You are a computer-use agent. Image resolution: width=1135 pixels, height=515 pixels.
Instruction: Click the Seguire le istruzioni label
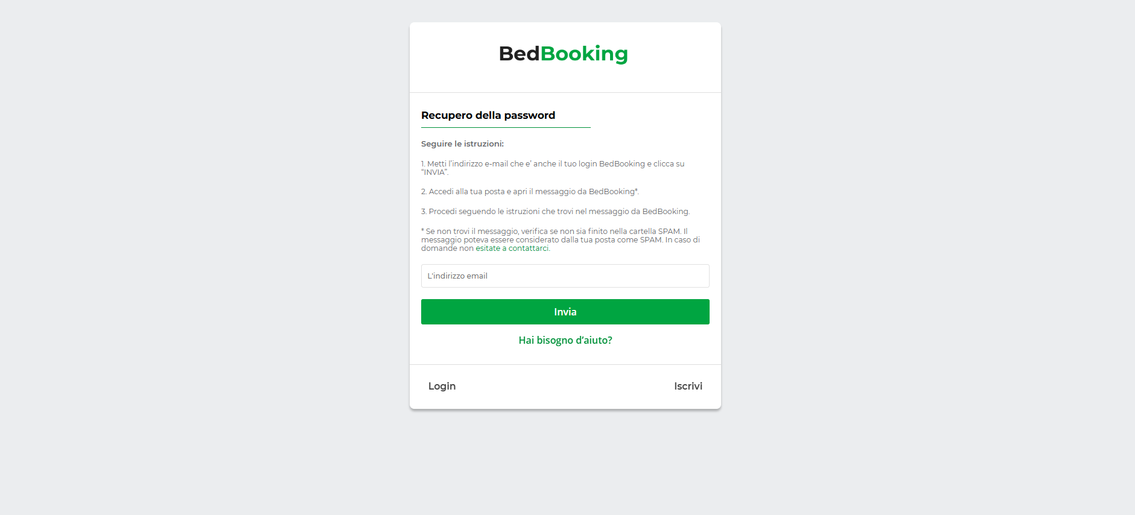click(462, 144)
